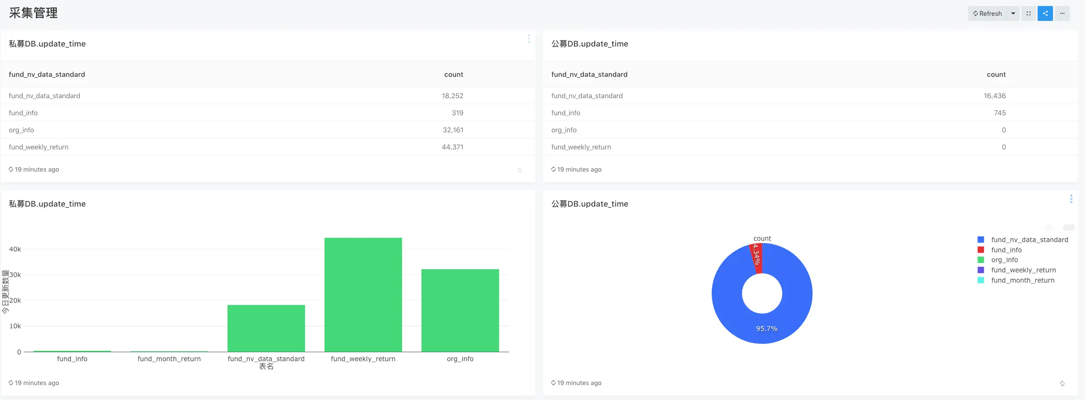
Task: Click the 私募DB.update_time title of the bar chart
Action: 47,204
